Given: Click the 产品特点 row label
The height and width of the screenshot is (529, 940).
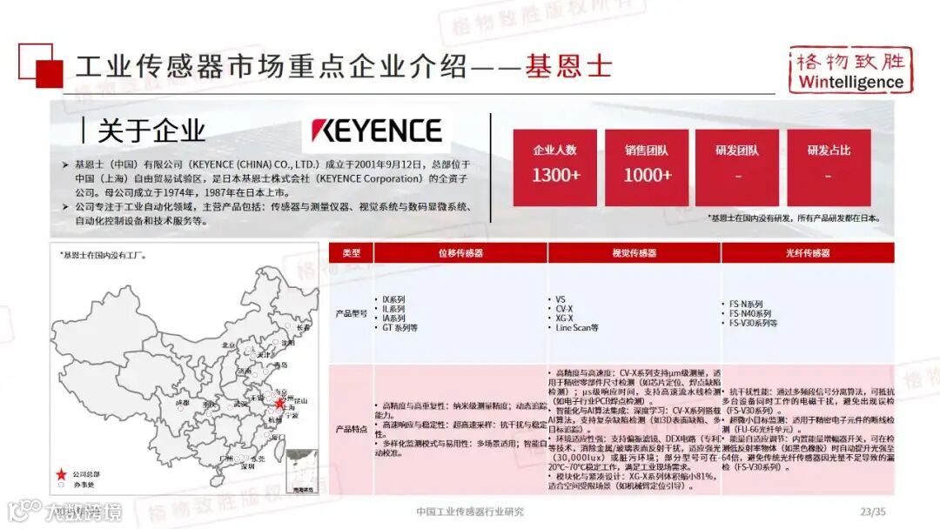Looking at the screenshot, I should click(352, 429).
